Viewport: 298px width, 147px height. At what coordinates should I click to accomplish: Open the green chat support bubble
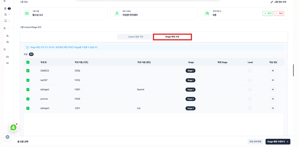13,127
